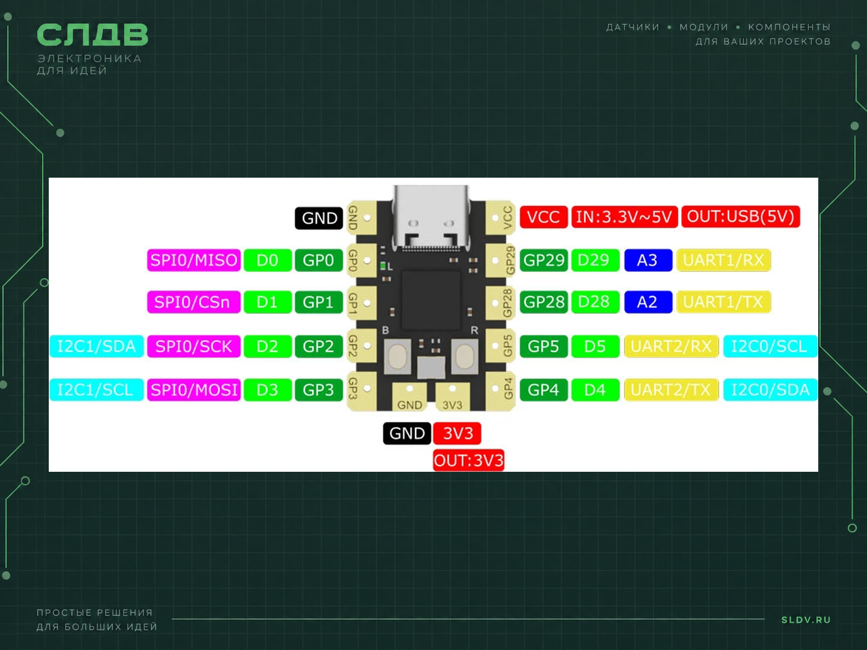Click the green GP1 label
Screen dimensions: 867x650
tap(319, 302)
